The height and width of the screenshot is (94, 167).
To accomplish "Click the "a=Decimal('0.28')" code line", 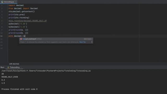I will point(18,24).
